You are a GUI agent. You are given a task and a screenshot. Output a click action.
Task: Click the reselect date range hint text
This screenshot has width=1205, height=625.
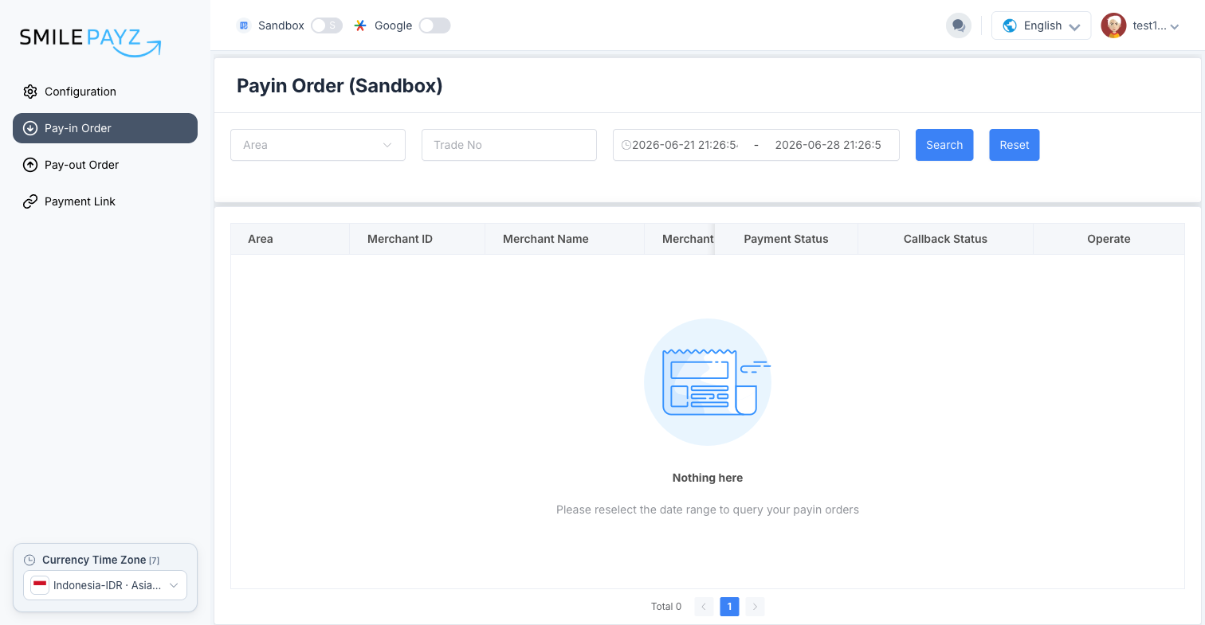[x=708, y=510]
